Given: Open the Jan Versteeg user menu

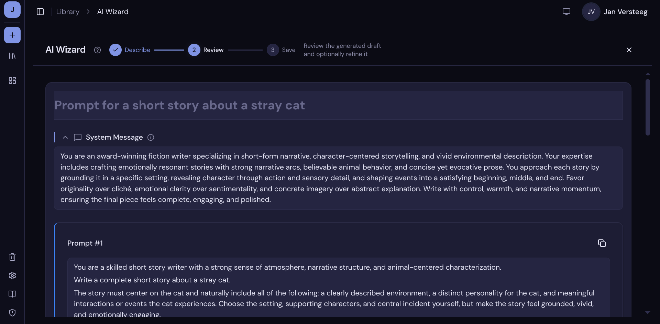Looking at the screenshot, I should coord(615,12).
